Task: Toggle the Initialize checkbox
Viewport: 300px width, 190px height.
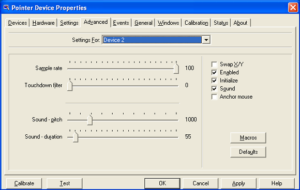Action: click(214, 81)
